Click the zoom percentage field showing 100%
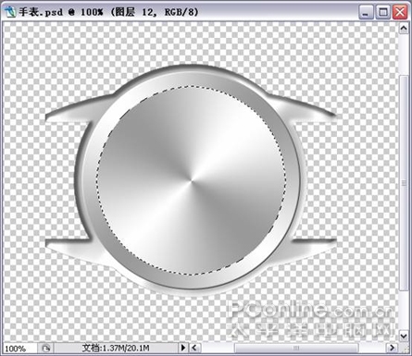This screenshot has height=356, width=412. 19,349
